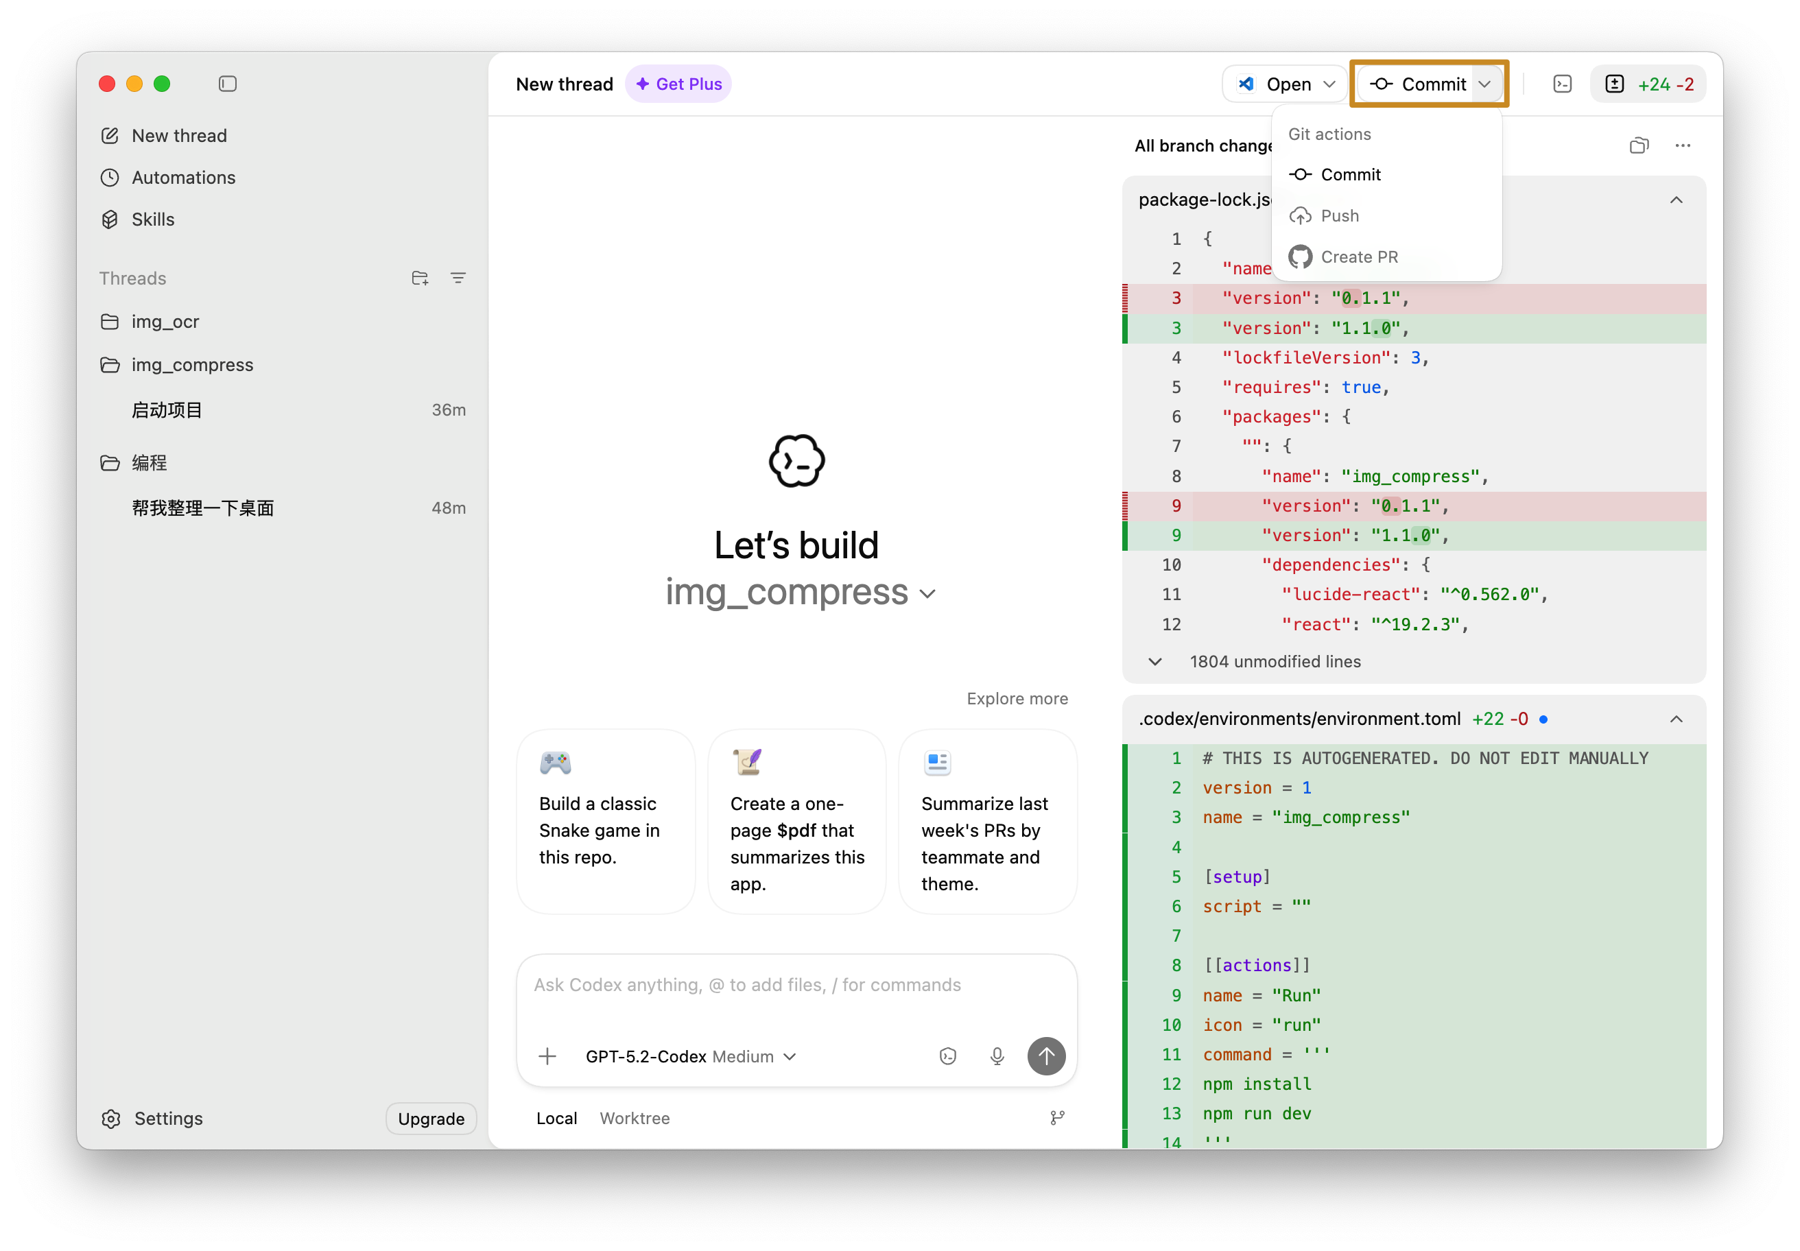Image resolution: width=1800 pixels, height=1251 pixels.
Task: Click the threads filter icon
Action: tap(458, 278)
